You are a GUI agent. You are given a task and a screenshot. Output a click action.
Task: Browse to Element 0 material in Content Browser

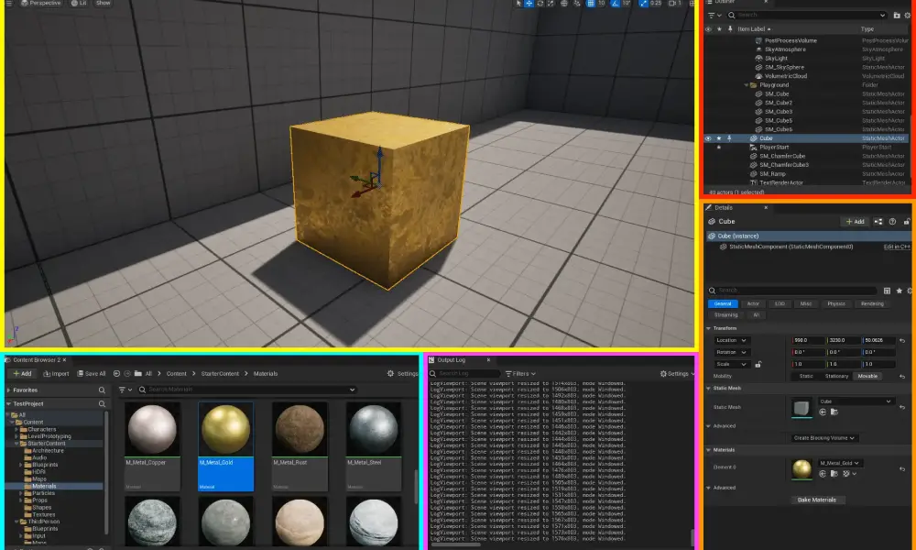834,474
